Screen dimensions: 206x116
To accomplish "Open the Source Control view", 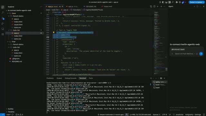I will coord(3,18).
